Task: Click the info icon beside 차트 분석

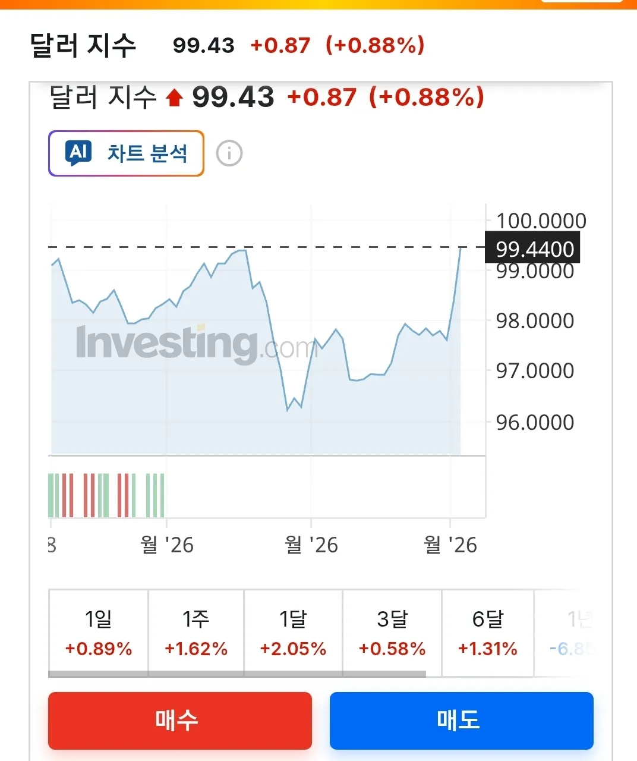Action: coord(229,153)
